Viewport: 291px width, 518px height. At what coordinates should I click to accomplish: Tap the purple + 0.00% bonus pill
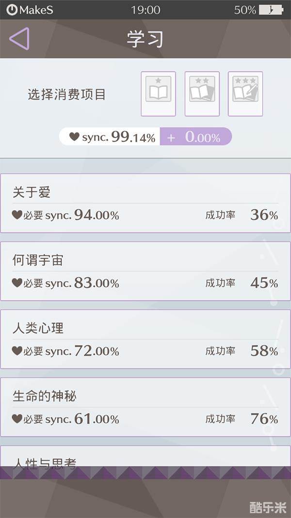[195, 137]
